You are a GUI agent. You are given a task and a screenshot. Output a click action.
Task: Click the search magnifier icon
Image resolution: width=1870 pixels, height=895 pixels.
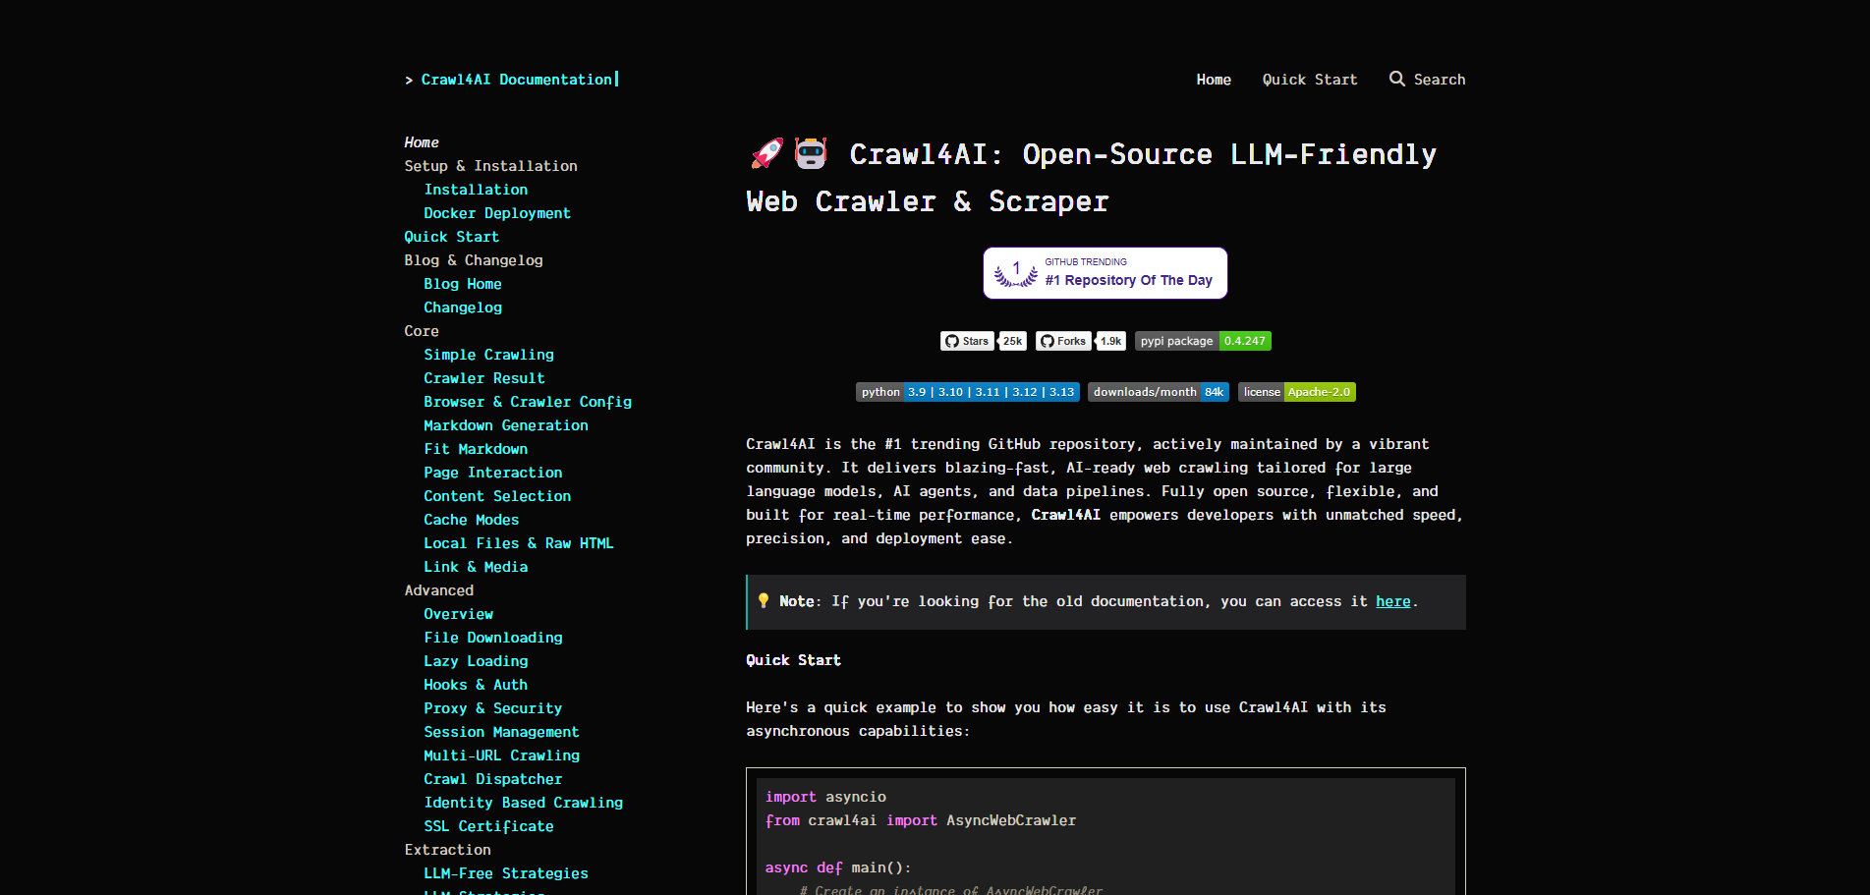coord(1396,79)
